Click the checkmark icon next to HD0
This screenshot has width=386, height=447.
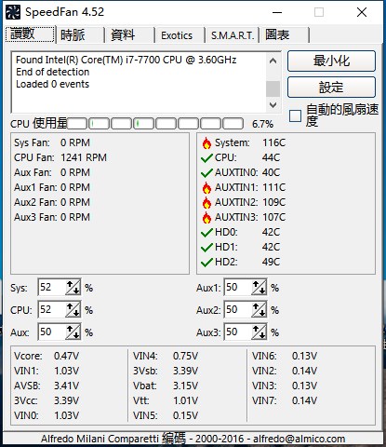click(206, 233)
